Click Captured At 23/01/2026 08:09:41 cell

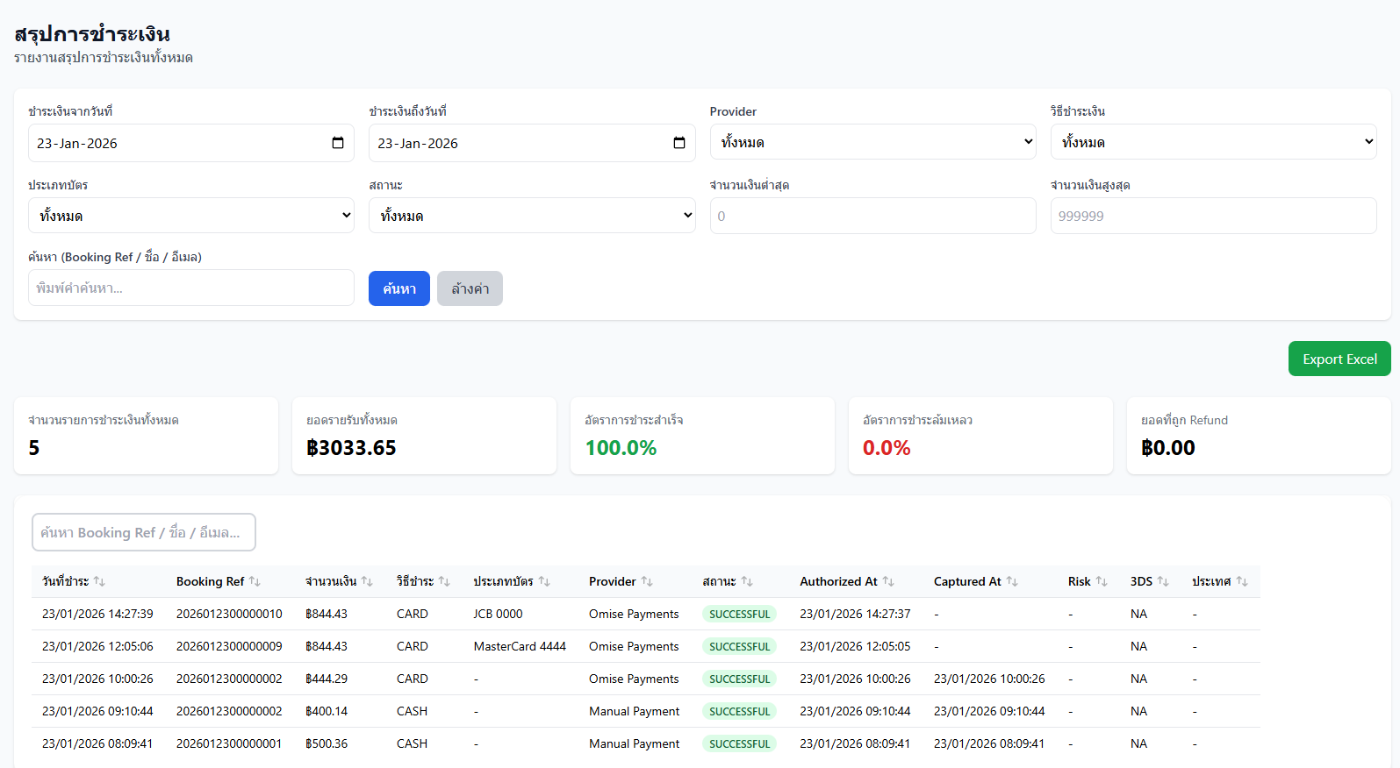(989, 743)
